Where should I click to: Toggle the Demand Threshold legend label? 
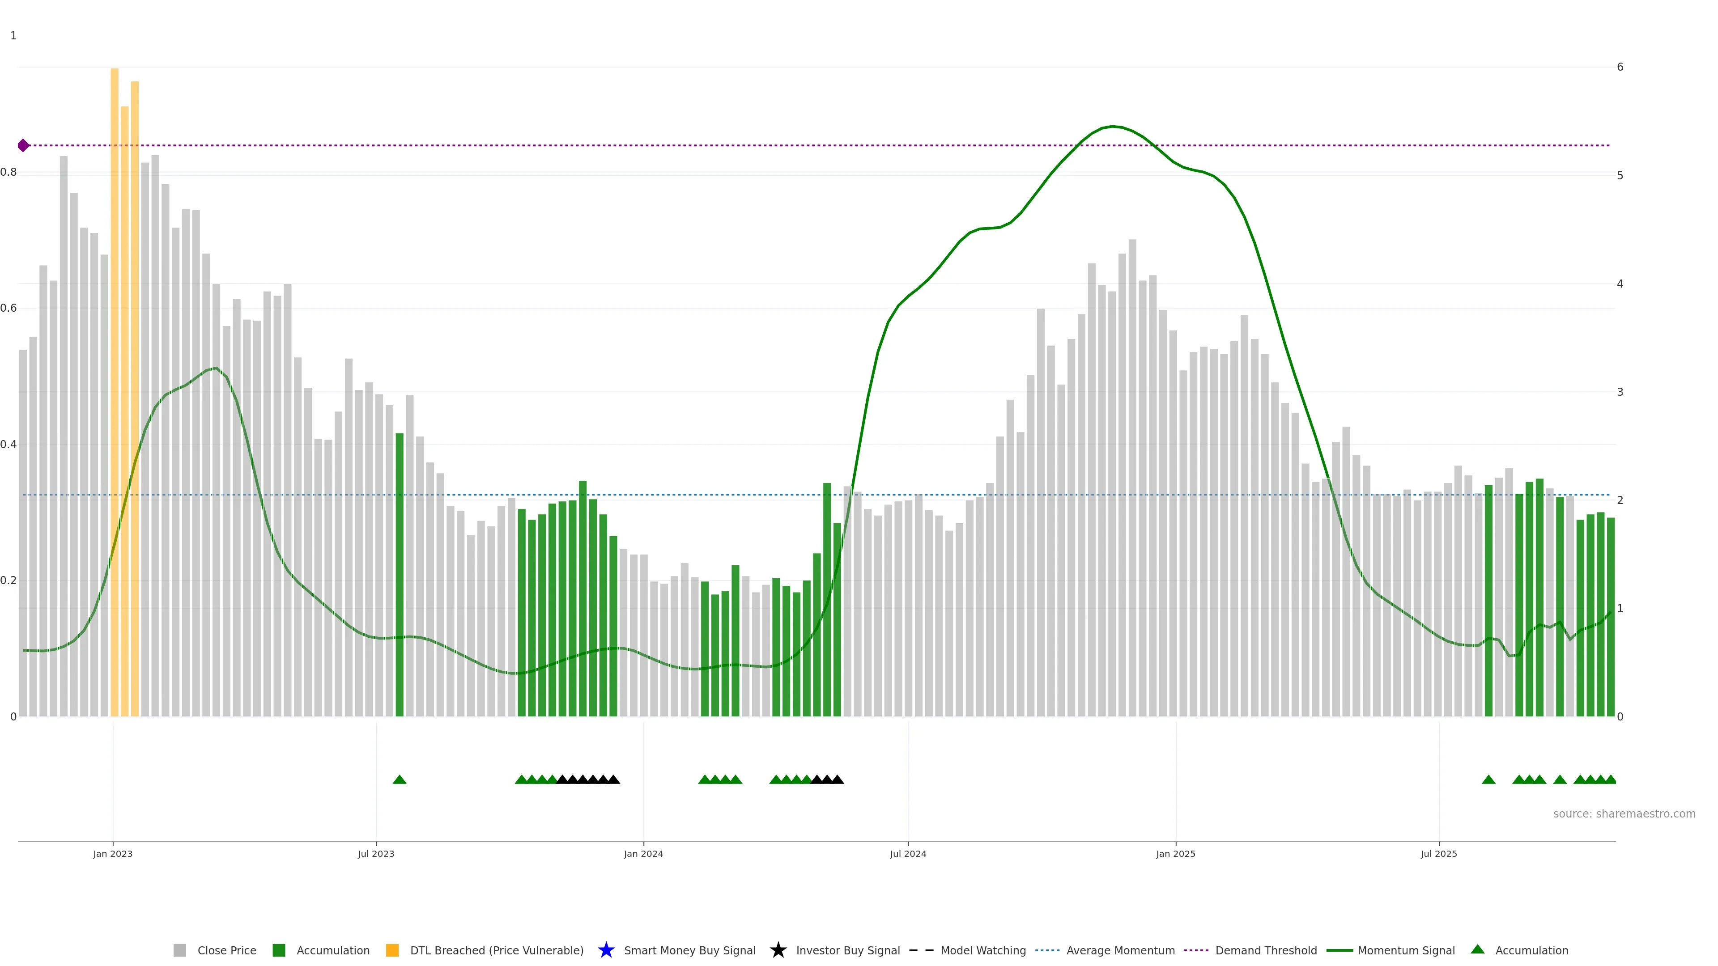tap(1266, 950)
